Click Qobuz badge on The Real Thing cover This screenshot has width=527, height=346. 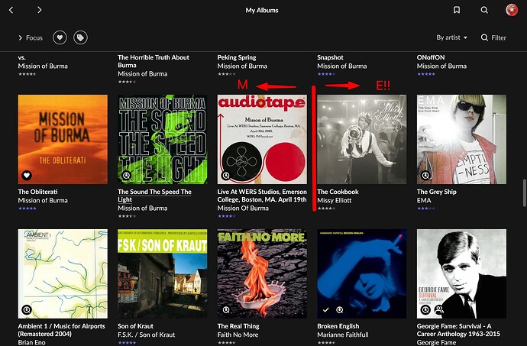tap(226, 309)
